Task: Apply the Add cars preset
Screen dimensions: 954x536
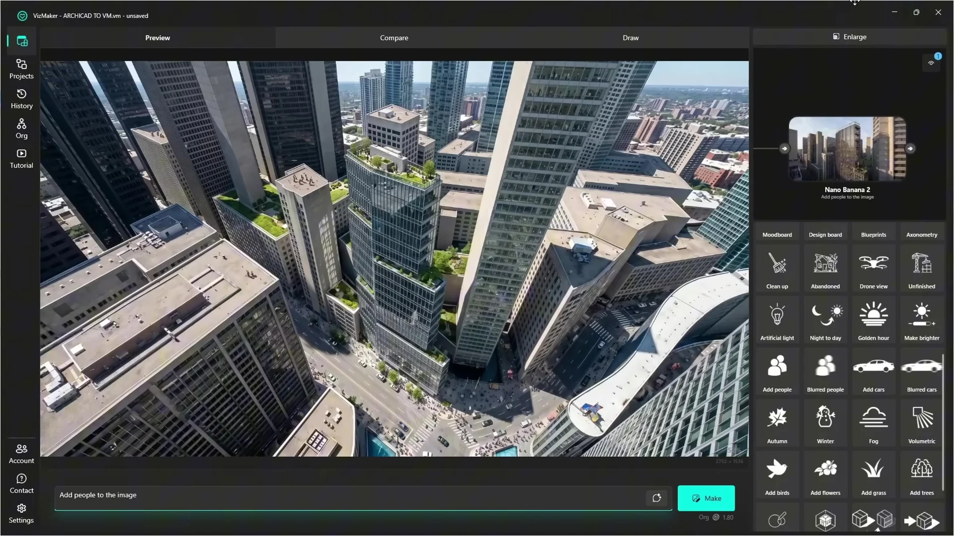Action: tap(873, 372)
